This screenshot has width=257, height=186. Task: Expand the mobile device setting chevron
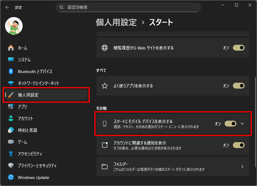tap(242, 124)
